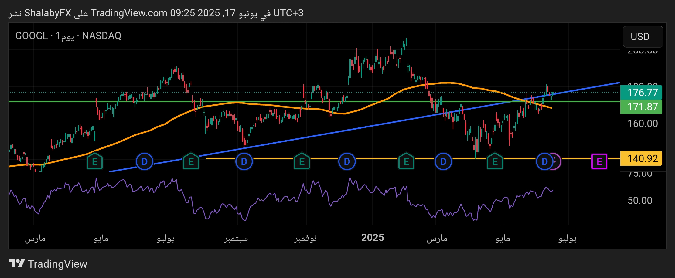Open the dividend D marker nearest يوليو 2025
Viewport: 675px width, 278px height.
click(545, 161)
